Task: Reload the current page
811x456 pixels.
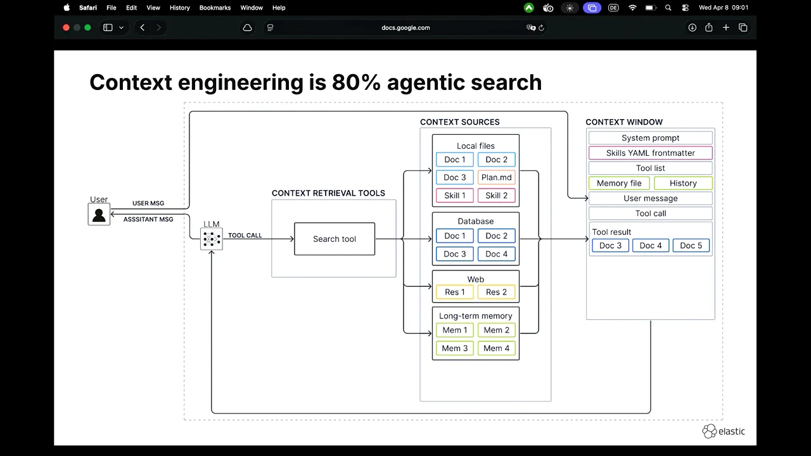Action: point(542,28)
